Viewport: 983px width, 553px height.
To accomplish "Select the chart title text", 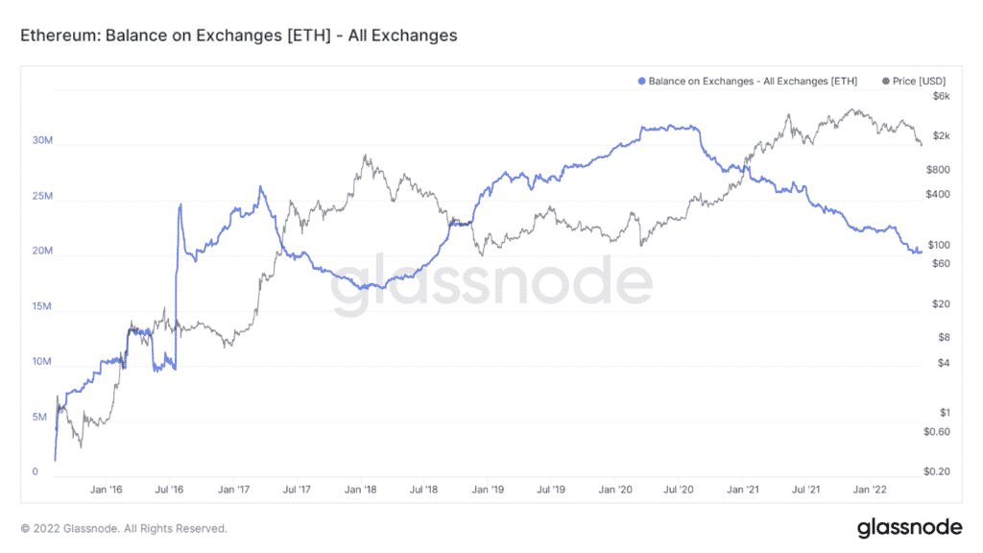I will (x=239, y=36).
